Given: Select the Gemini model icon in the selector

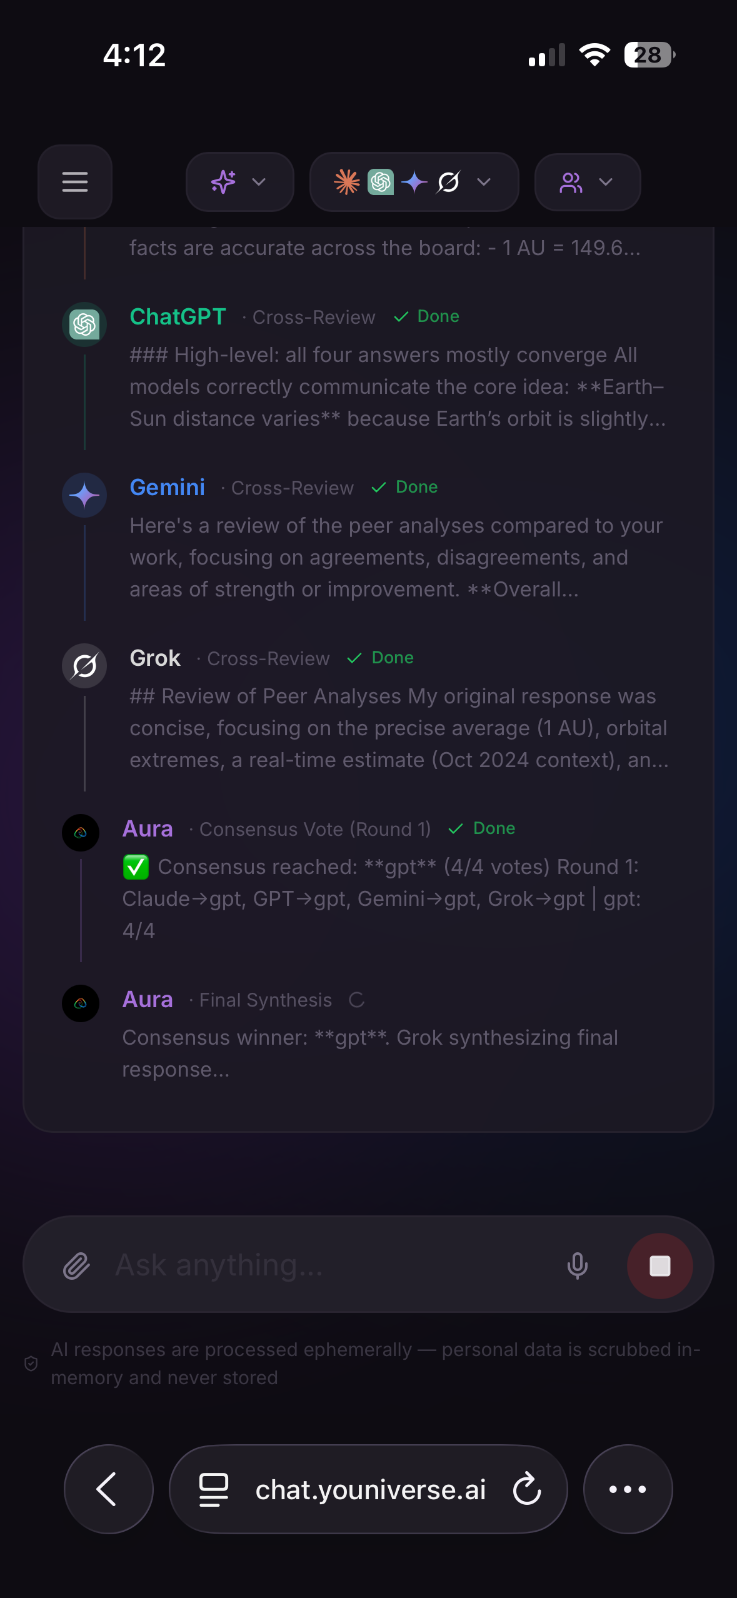Looking at the screenshot, I should [x=414, y=182].
